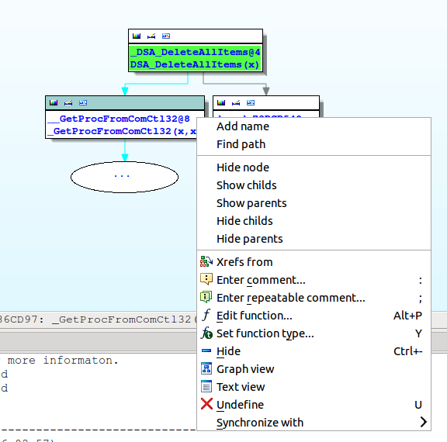The image size is (447, 442).
Task: Select Show parents menu entry
Action: point(314,203)
